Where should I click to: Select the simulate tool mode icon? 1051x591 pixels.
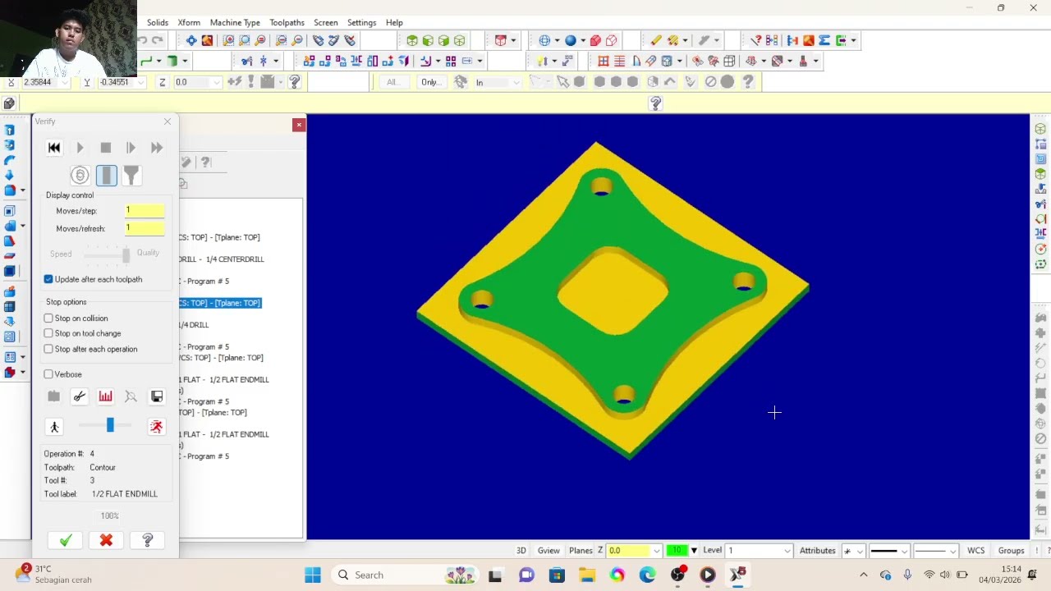tap(106, 175)
